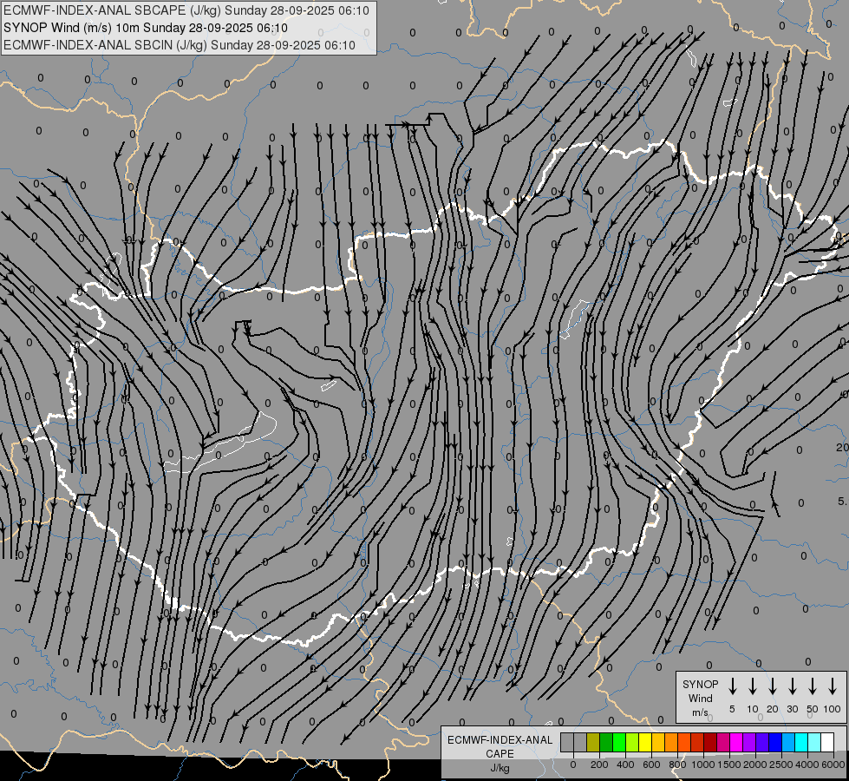Click the 30 value in the wind legend

tap(792, 709)
